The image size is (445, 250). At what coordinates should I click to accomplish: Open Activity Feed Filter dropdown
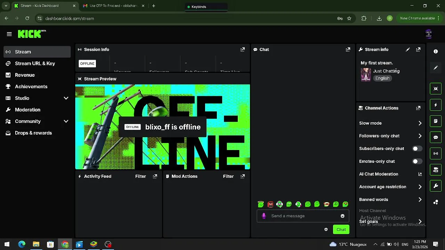[x=140, y=176]
